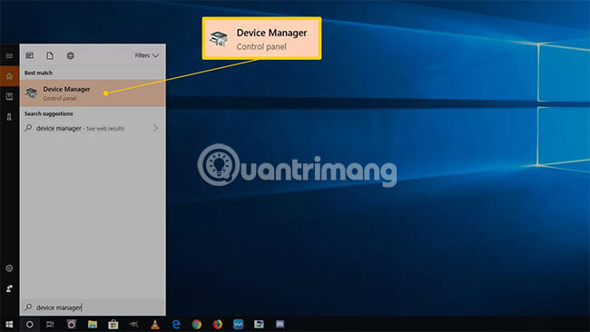Filter search results by Web globe icon
This screenshot has width=590, height=332.
point(71,55)
